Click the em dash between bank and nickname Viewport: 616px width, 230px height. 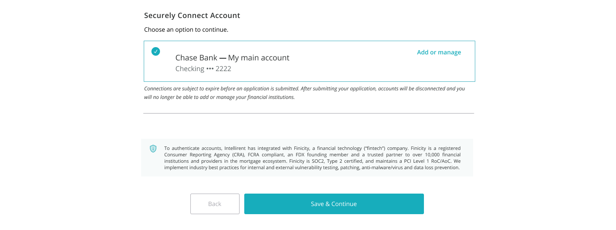pyautogui.click(x=222, y=58)
